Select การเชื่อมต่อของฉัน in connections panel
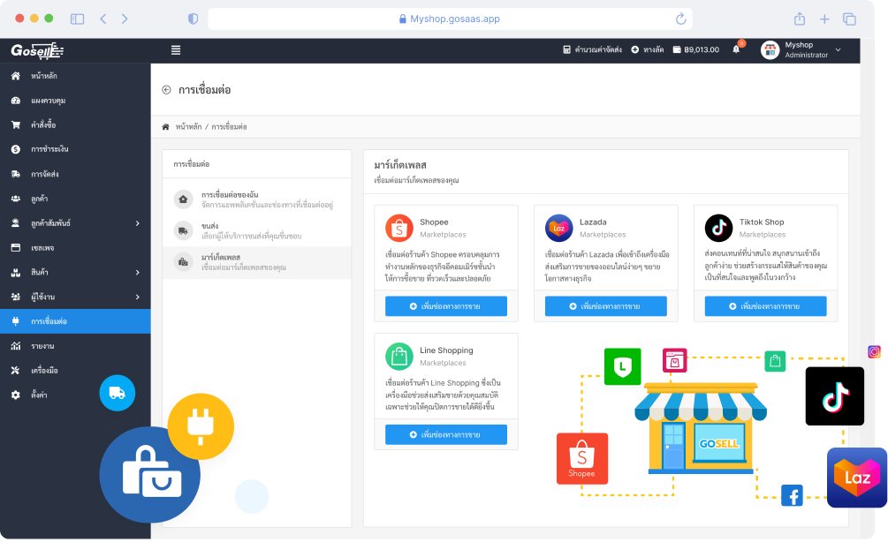The width and height of the screenshot is (888, 542). tap(256, 199)
